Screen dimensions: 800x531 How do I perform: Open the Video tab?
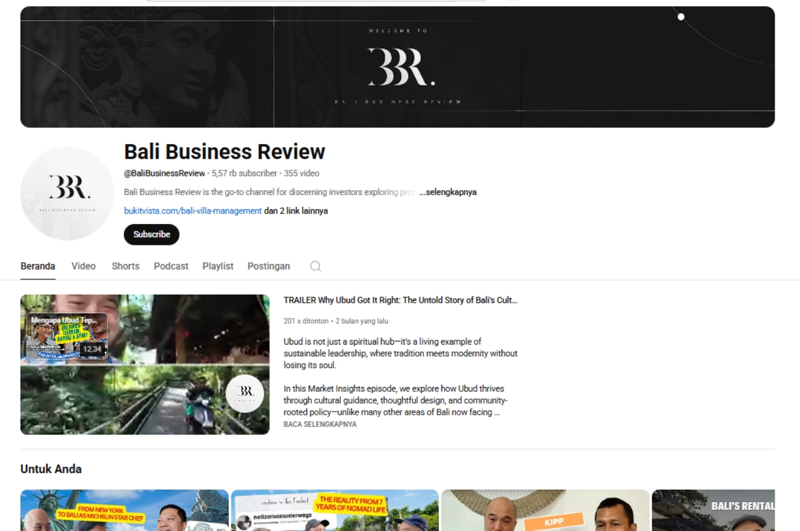84,266
